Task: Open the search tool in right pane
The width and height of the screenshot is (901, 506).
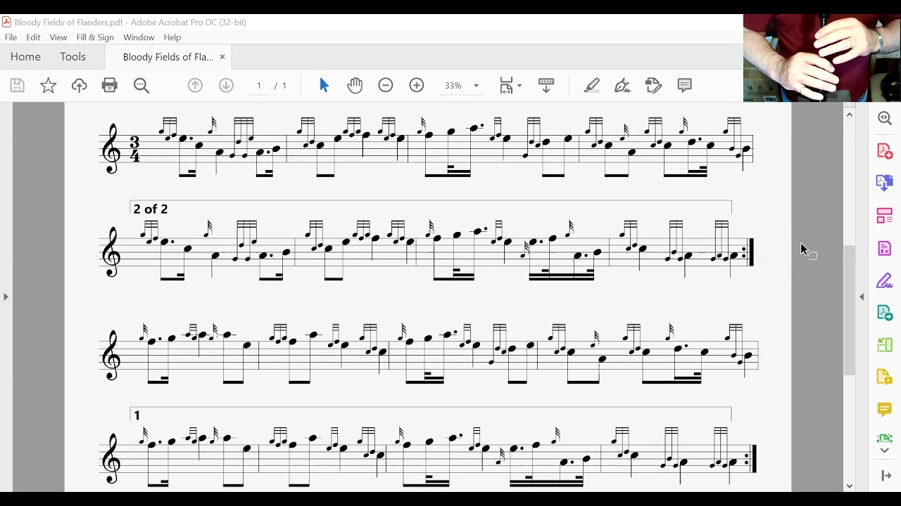Action: (885, 118)
